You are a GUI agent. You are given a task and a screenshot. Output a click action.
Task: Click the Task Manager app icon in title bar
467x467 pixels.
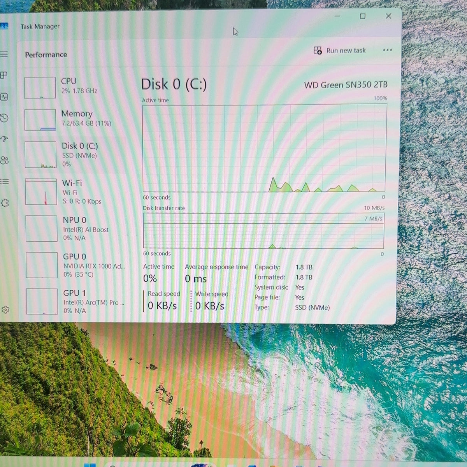[4, 26]
